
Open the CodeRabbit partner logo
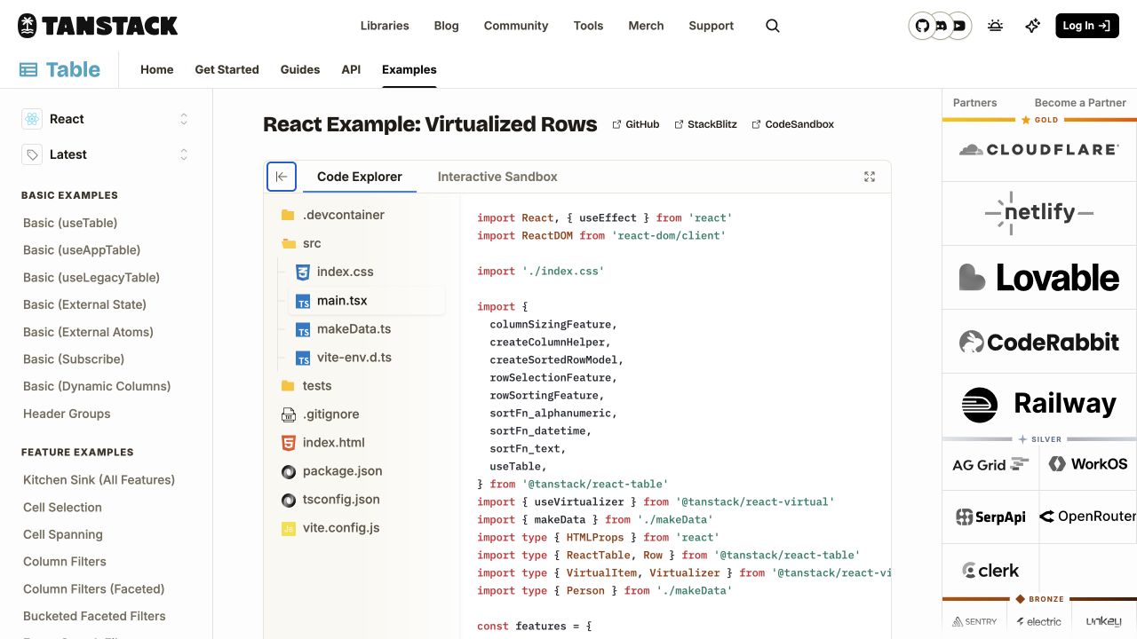[x=1039, y=342]
